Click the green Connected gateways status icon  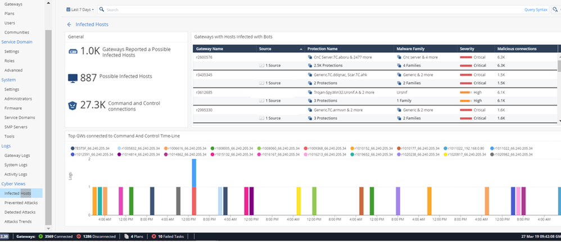pyautogui.click(x=40, y=237)
